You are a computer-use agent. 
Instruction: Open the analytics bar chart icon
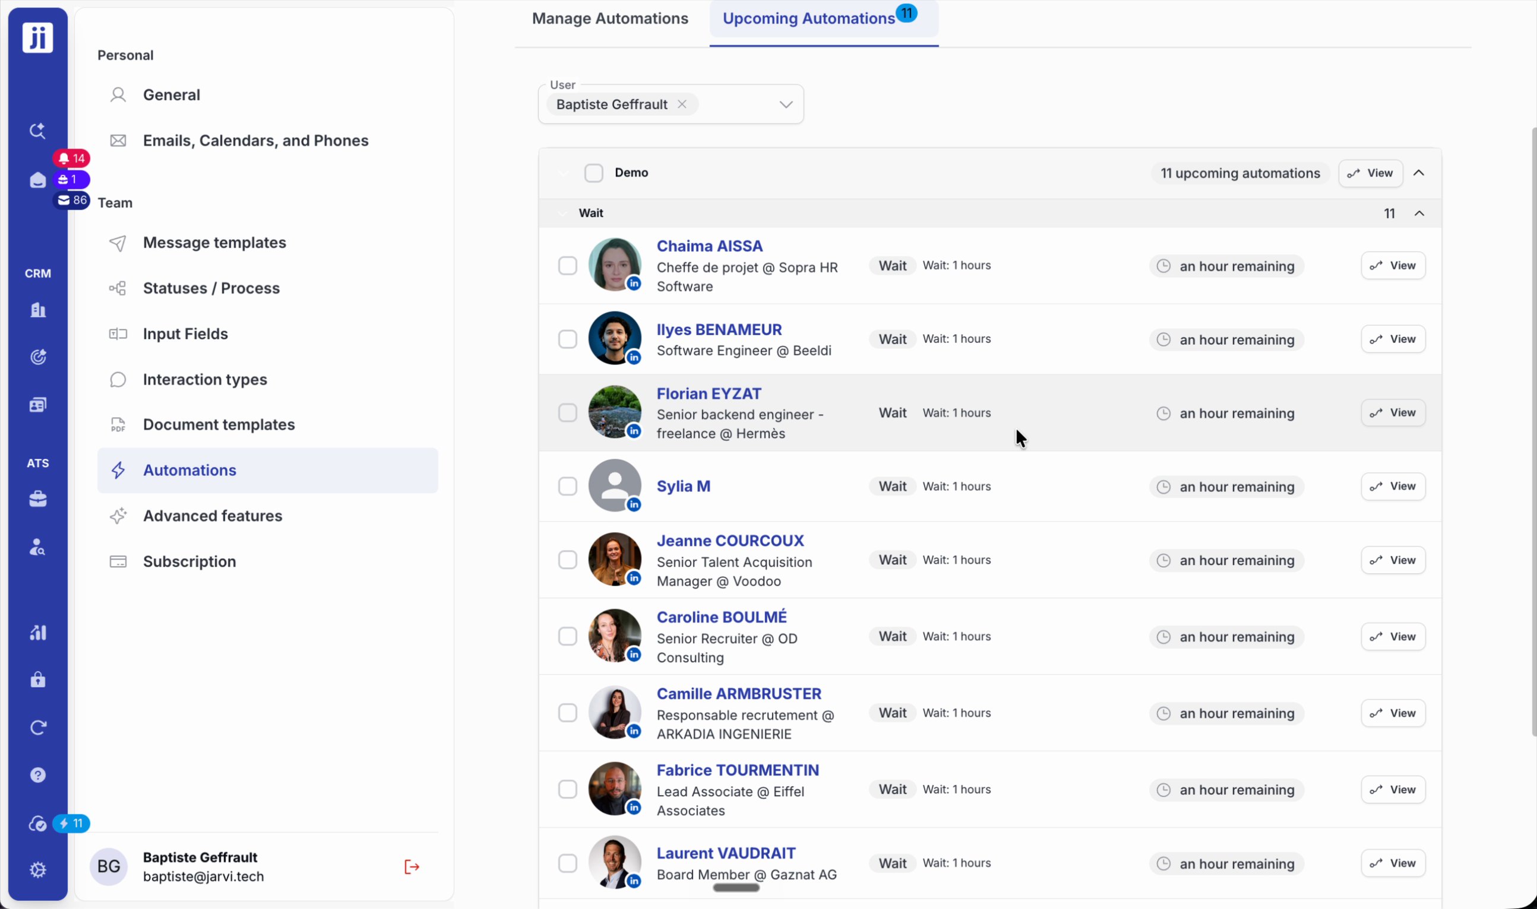38,633
